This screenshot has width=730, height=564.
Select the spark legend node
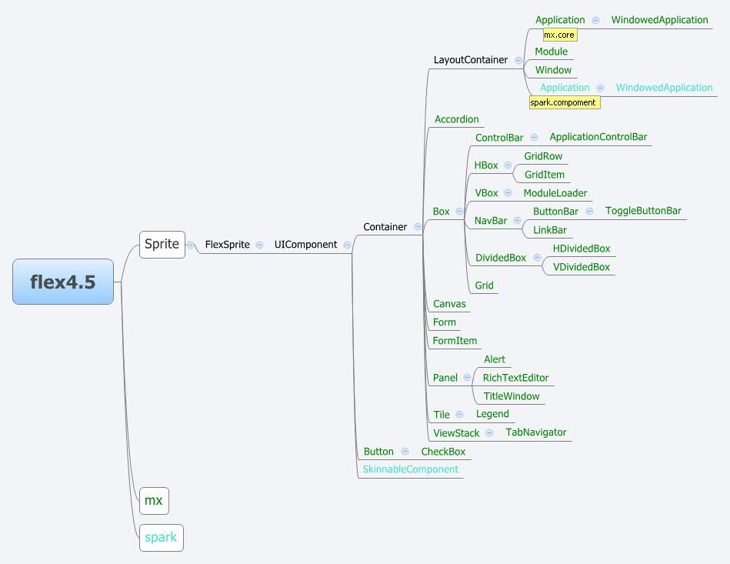161,537
